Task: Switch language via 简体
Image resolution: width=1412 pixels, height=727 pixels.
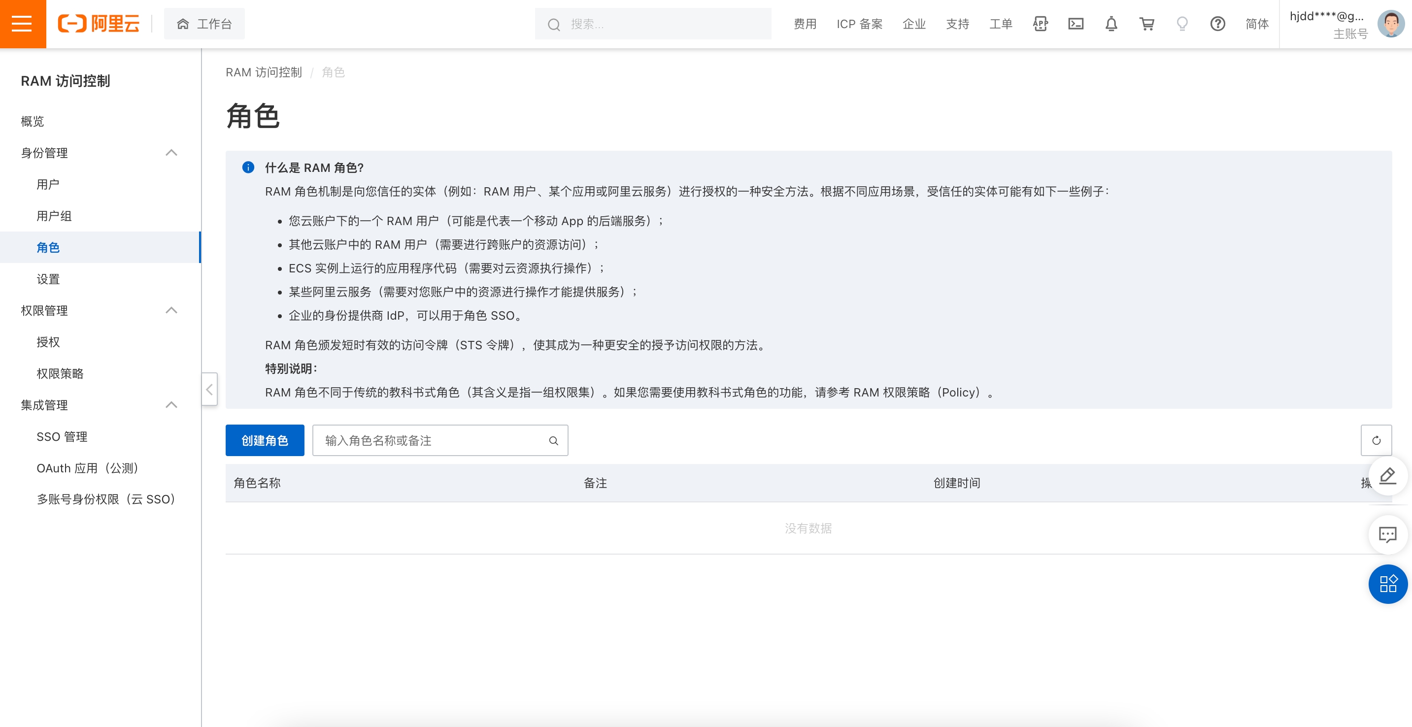Action: (x=1257, y=24)
